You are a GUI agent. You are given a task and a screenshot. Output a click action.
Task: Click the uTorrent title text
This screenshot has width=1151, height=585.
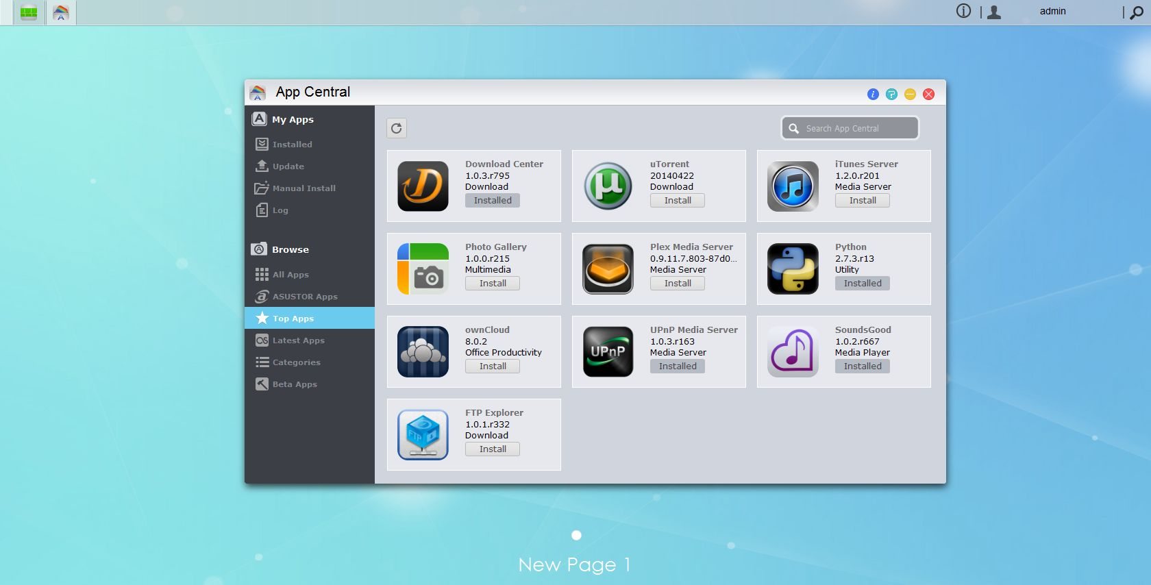[x=669, y=164]
